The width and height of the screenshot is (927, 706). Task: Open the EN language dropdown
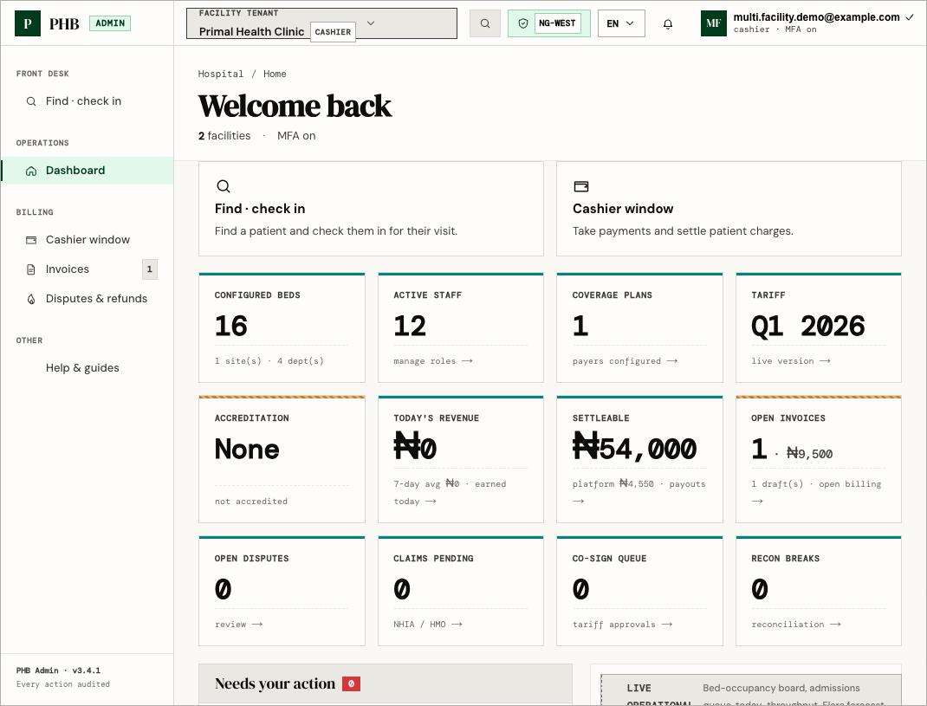pyautogui.click(x=621, y=23)
